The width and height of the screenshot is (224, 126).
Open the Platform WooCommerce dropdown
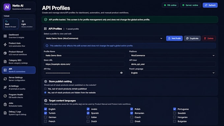(172, 56)
